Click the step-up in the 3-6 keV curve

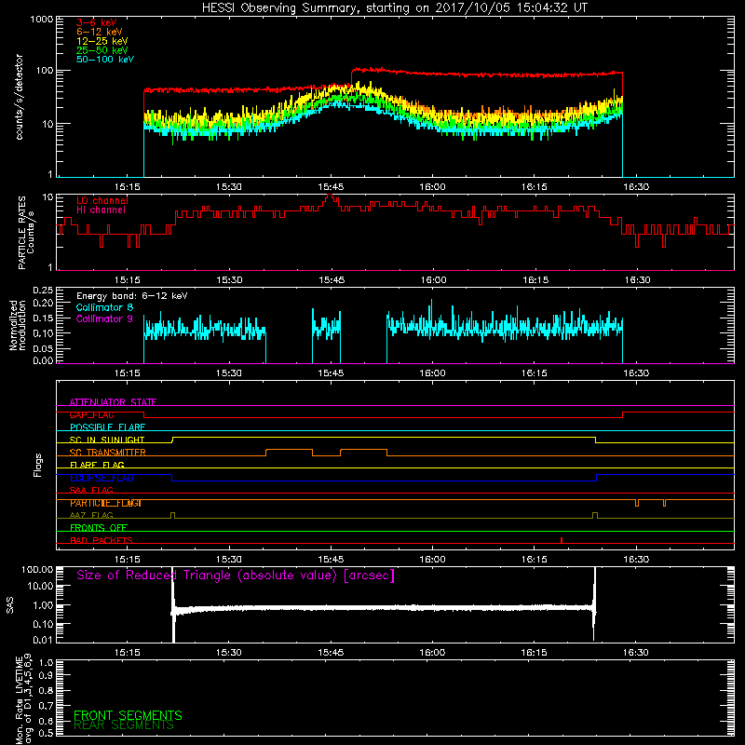click(352, 77)
